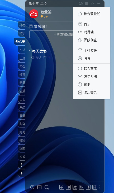Image resolution: width=114 pixels, height=193 pixels.
Task: Open the 敬业 sidebar category tab
Action: click(x=22, y=140)
